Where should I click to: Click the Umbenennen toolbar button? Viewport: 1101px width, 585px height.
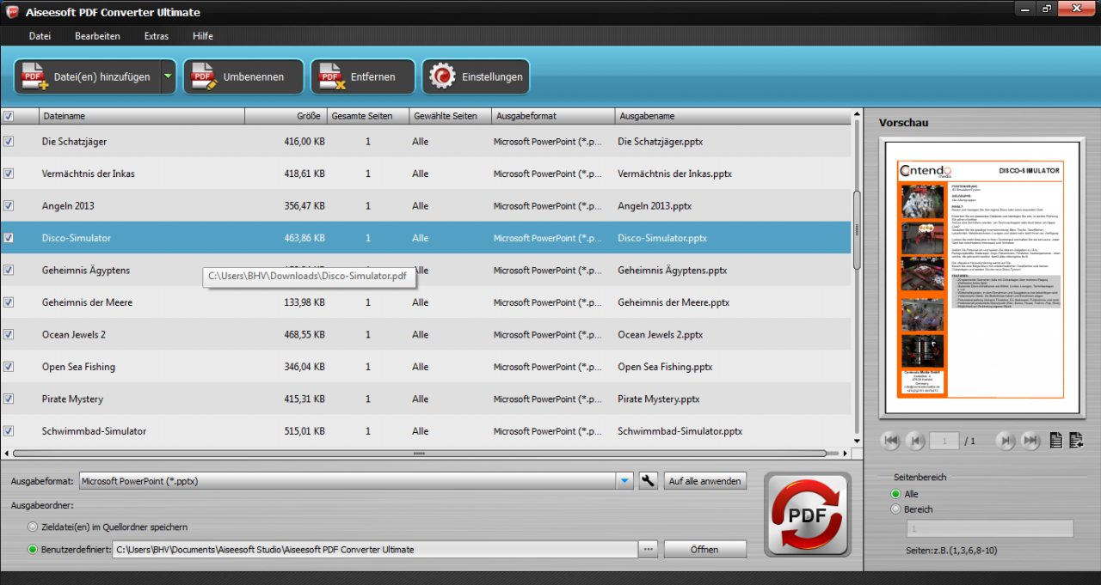(243, 76)
